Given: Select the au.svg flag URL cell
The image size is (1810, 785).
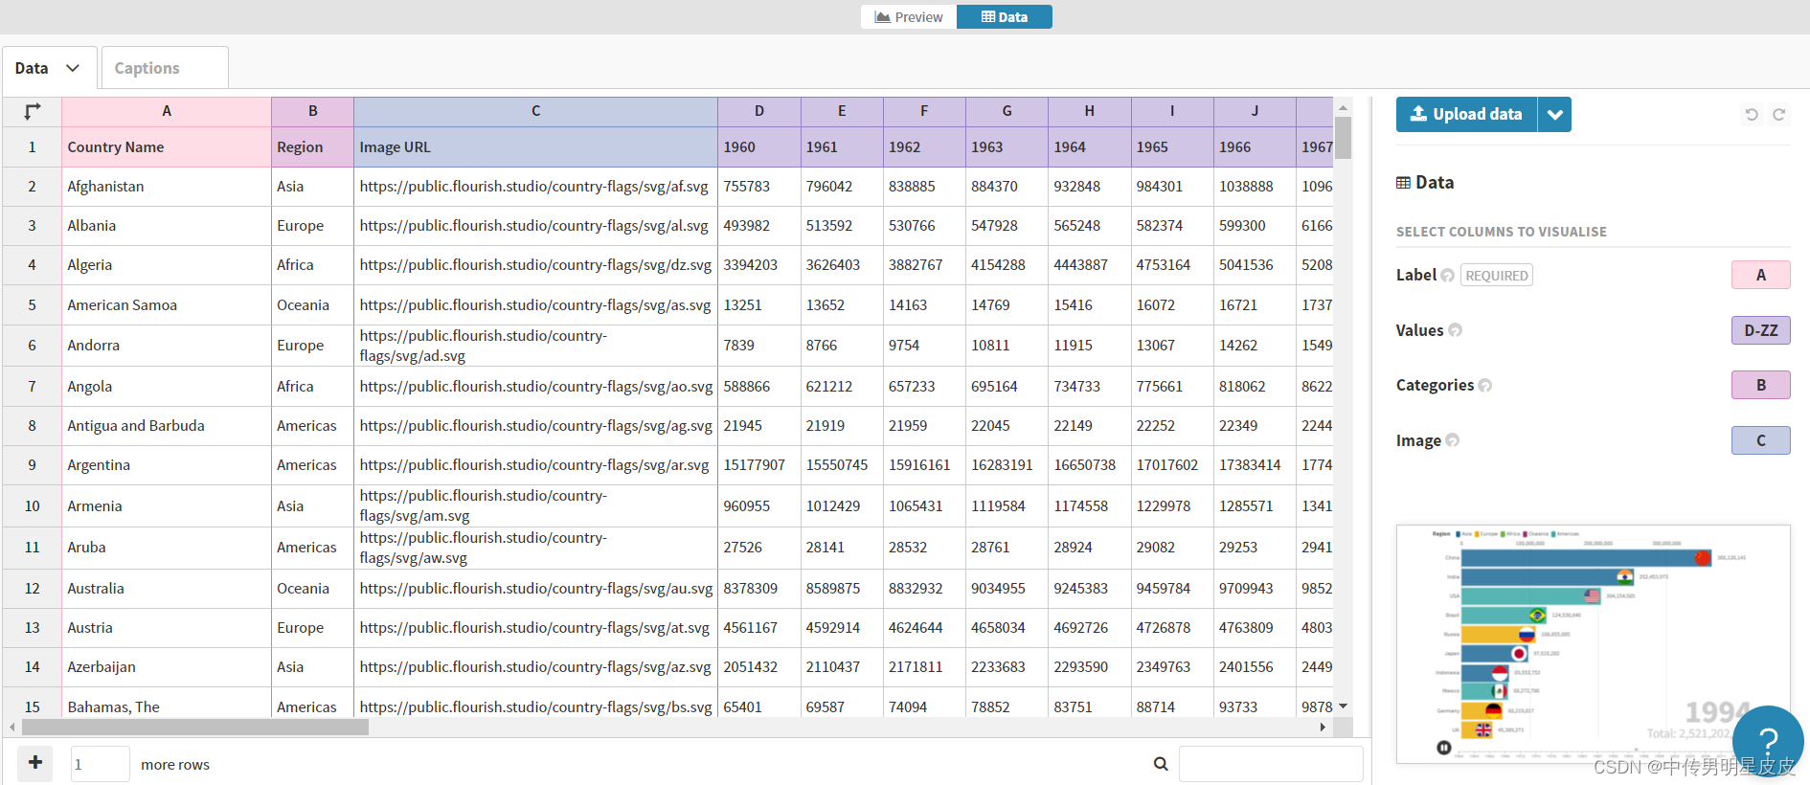Looking at the screenshot, I should 535,589.
